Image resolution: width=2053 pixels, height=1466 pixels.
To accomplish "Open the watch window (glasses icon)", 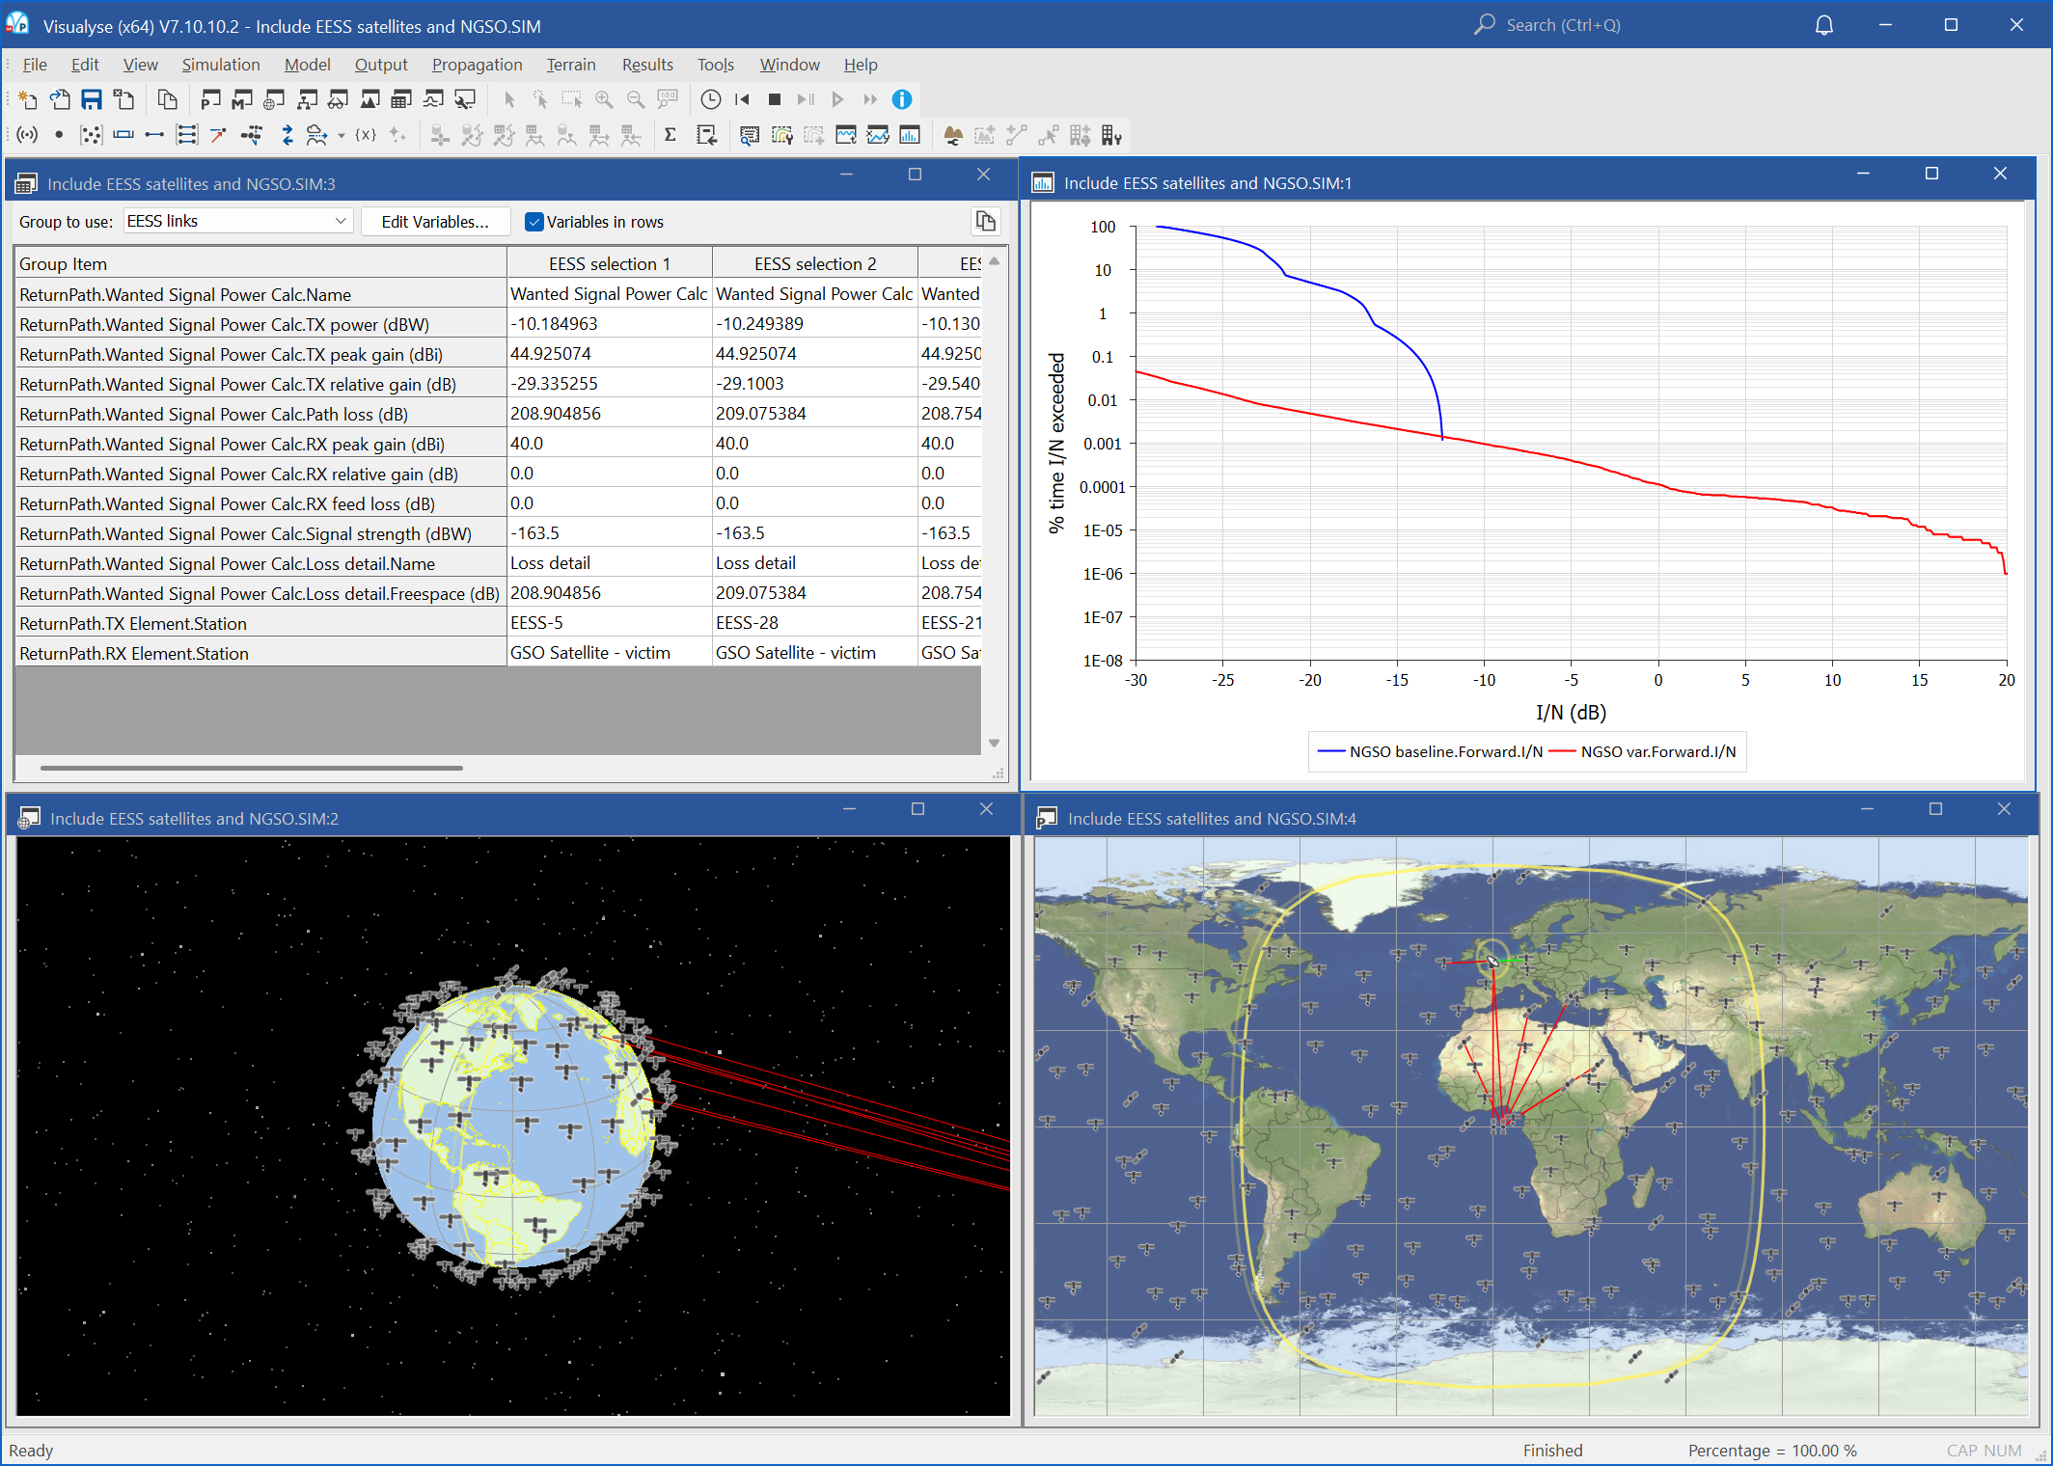I will [338, 99].
